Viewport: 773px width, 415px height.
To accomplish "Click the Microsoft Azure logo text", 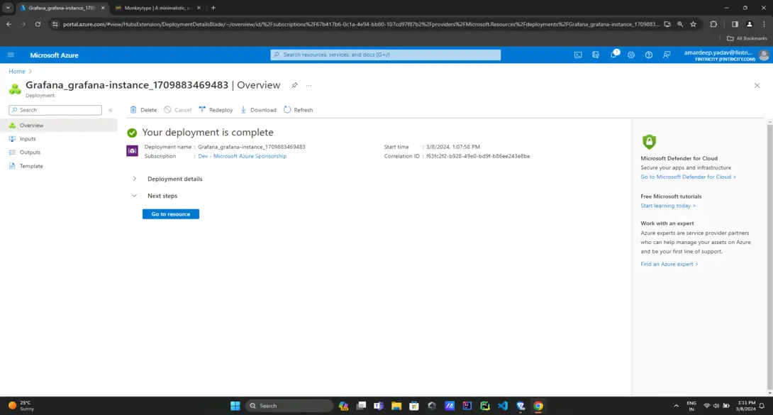I will (54, 55).
